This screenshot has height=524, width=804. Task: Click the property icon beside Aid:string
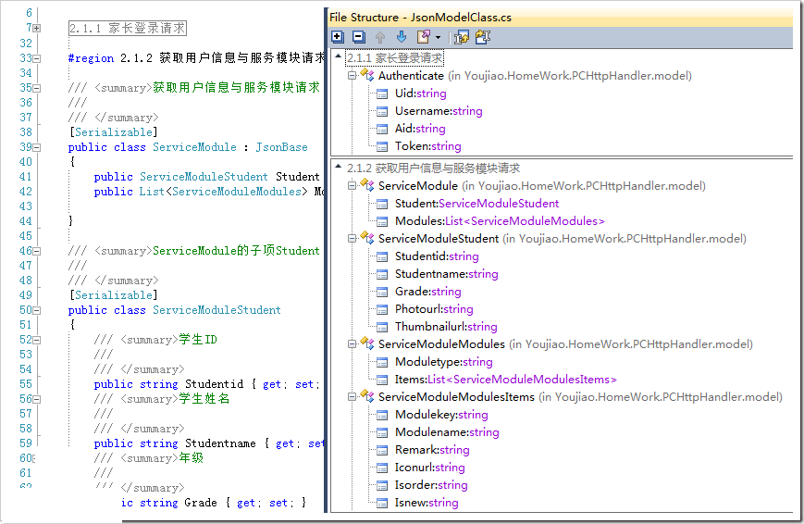382,129
